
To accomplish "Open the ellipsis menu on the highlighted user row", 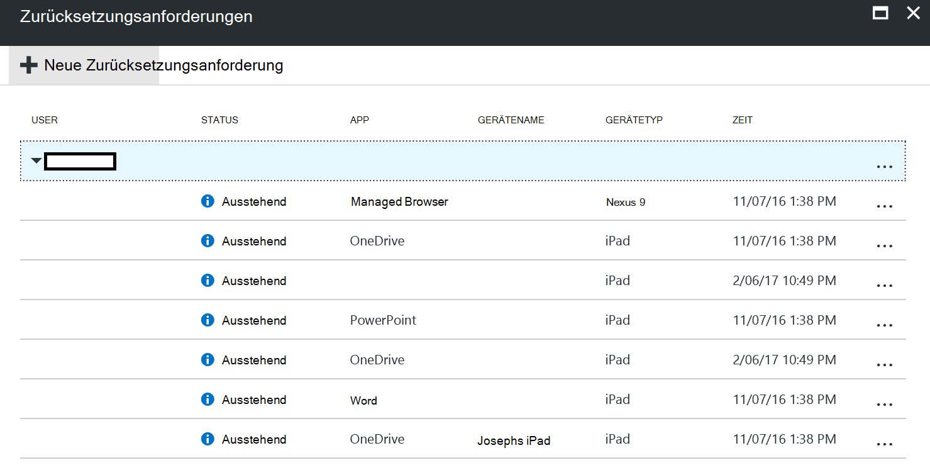I will click(885, 166).
